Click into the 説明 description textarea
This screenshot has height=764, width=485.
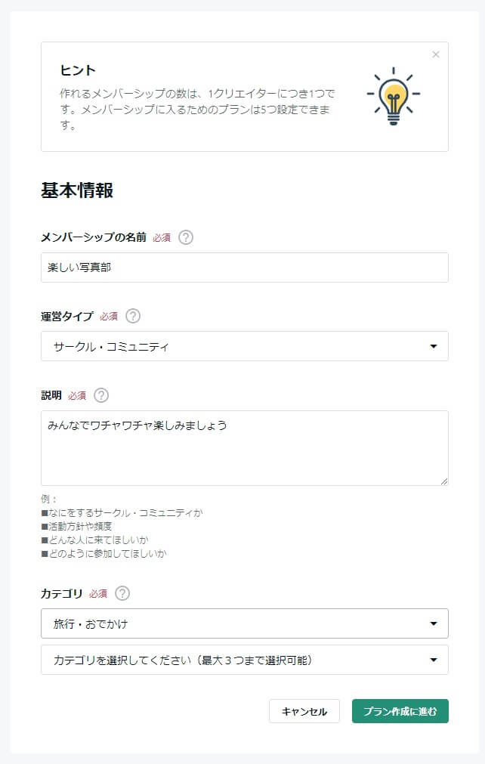(x=245, y=448)
